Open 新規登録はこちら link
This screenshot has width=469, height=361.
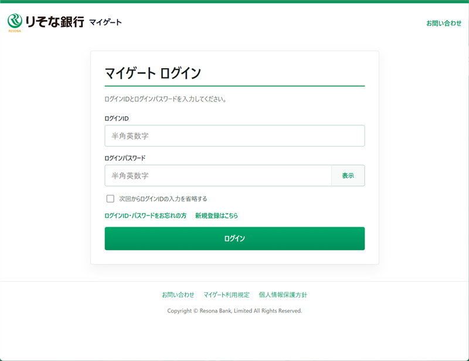(x=216, y=215)
